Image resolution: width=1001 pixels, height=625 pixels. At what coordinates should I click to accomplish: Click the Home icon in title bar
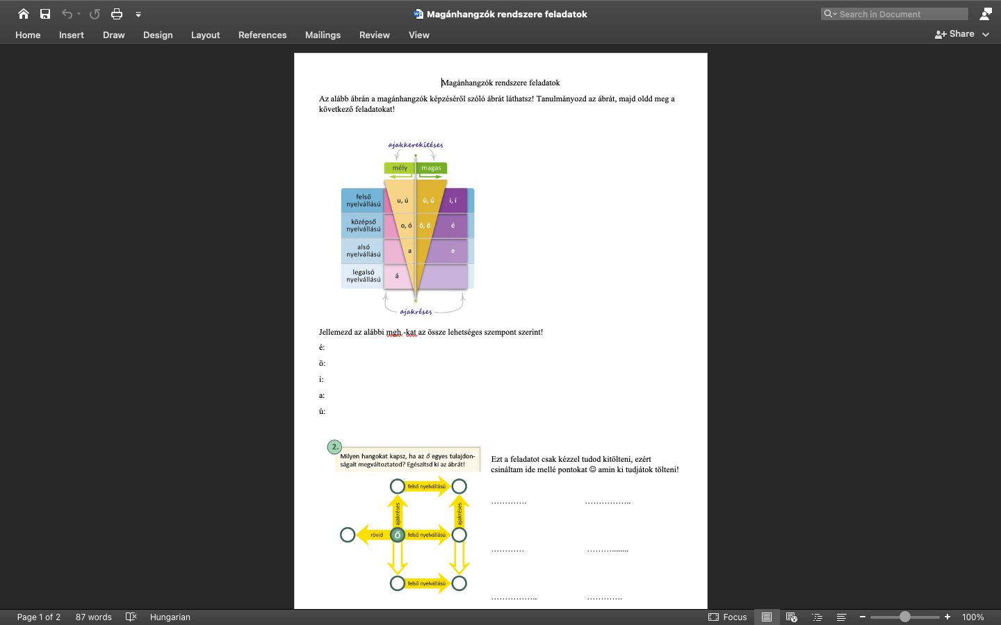[x=24, y=14]
